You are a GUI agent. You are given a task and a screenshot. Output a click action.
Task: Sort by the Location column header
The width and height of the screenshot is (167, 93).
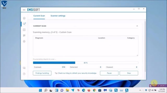[102, 38]
